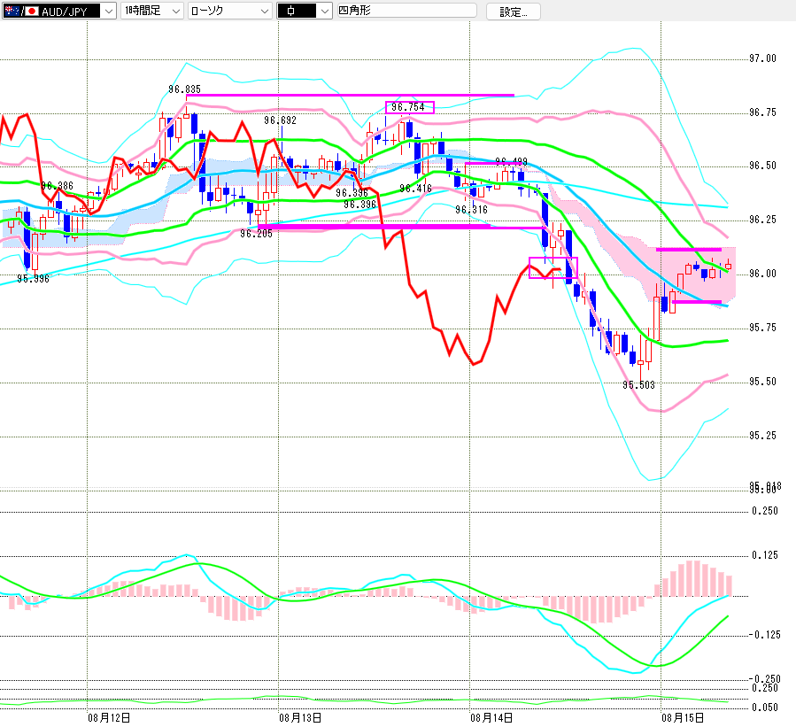Click the 96.25 price axis value
The height and width of the screenshot is (727, 796).
coord(763,220)
